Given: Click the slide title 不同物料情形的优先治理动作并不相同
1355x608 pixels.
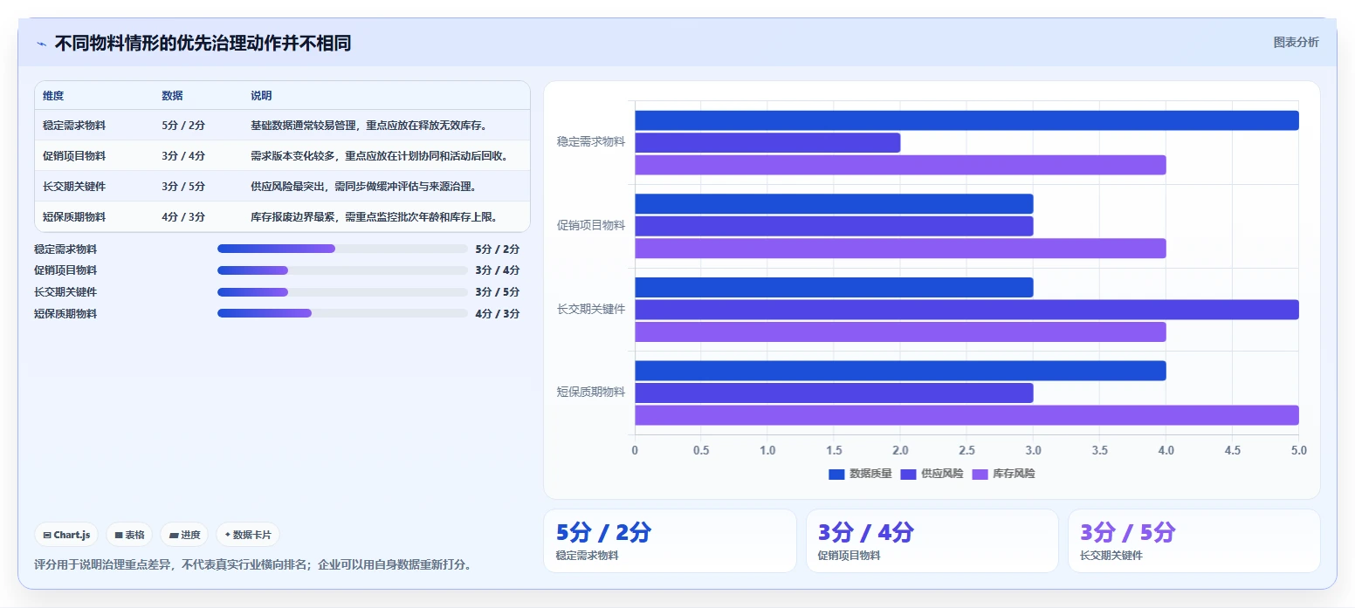Looking at the screenshot, I should tap(203, 44).
